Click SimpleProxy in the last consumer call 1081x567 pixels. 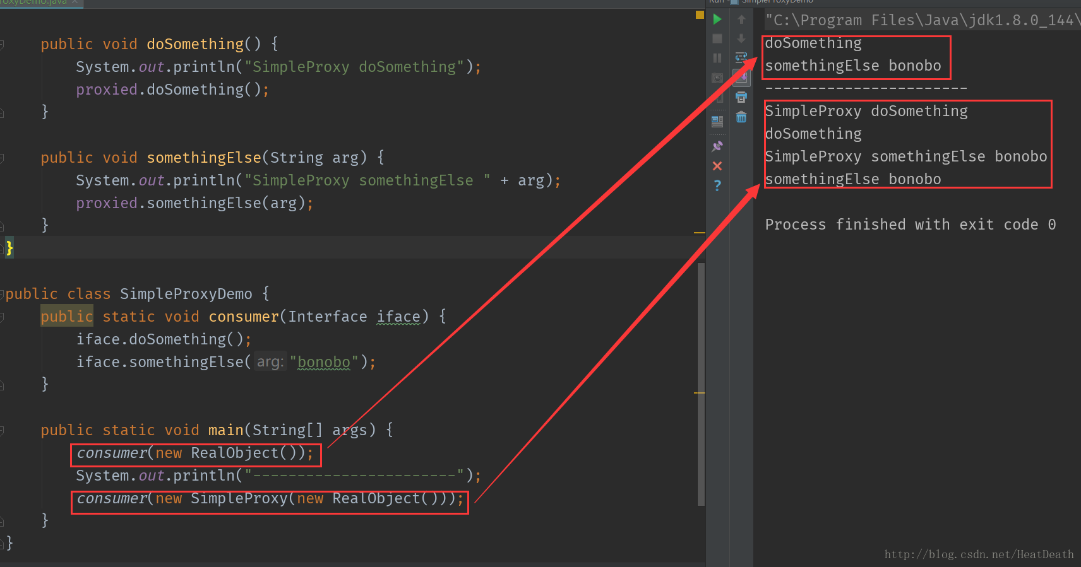pyautogui.click(x=239, y=498)
